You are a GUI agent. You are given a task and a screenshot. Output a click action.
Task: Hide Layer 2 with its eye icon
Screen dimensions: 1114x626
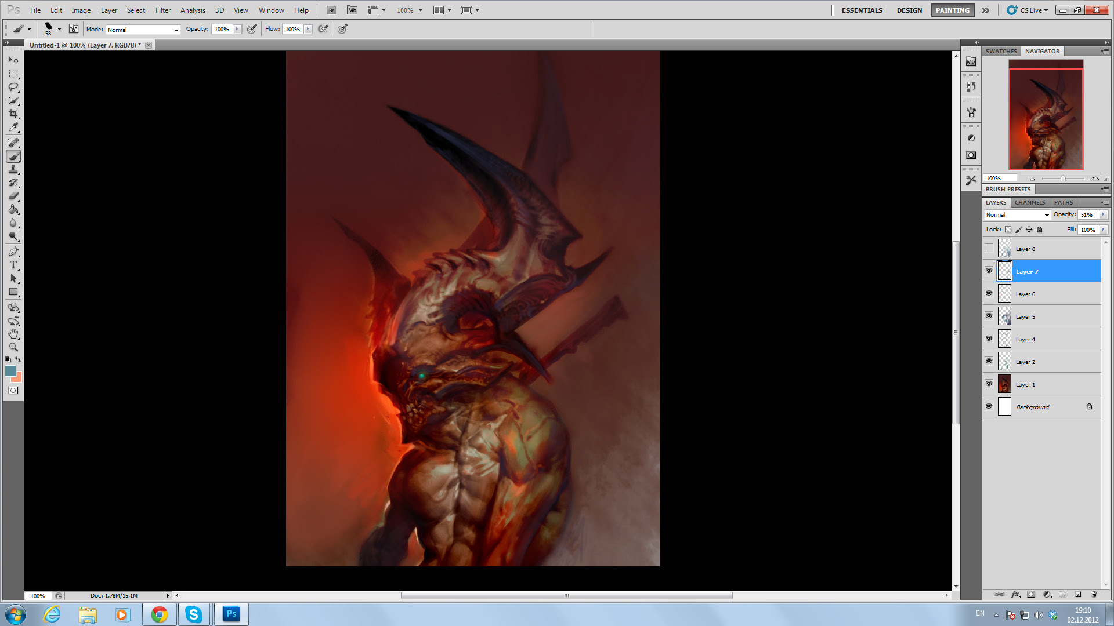tap(989, 361)
